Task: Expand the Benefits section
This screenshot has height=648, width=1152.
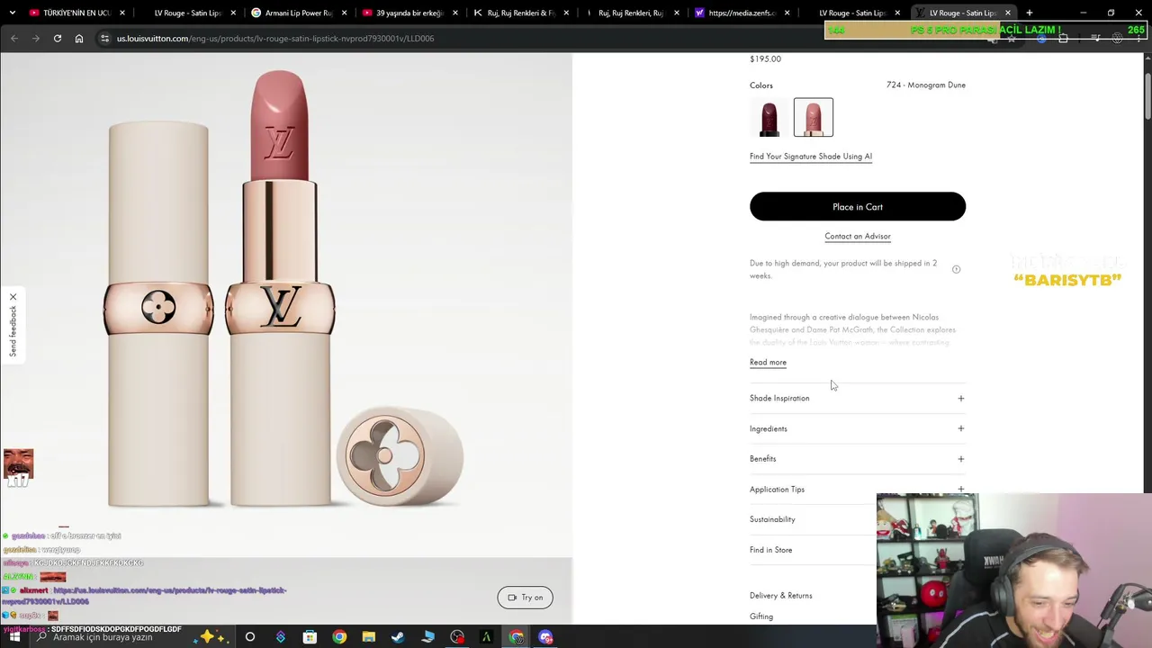Action: tap(858, 459)
